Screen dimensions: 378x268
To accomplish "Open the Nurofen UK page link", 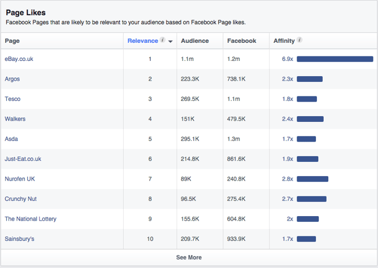I will click(x=20, y=179).
